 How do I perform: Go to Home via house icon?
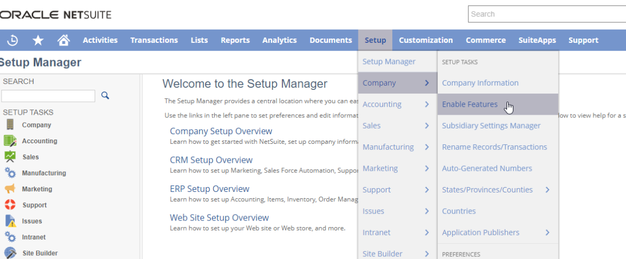tap(63, 40)
